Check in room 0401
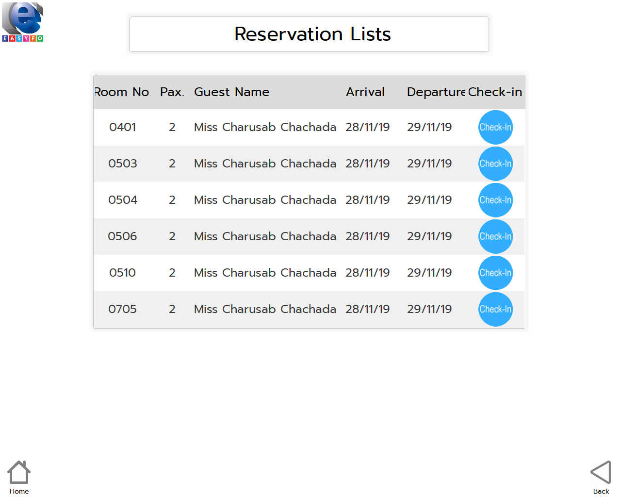 495,127
